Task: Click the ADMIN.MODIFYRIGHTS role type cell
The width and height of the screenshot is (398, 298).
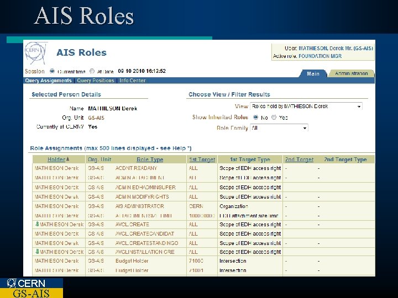Action: (142, 196)
